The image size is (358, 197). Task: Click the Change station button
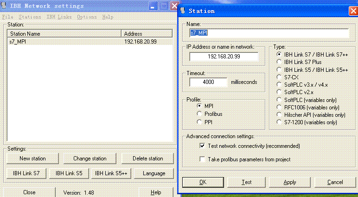(x=89, y=159)
